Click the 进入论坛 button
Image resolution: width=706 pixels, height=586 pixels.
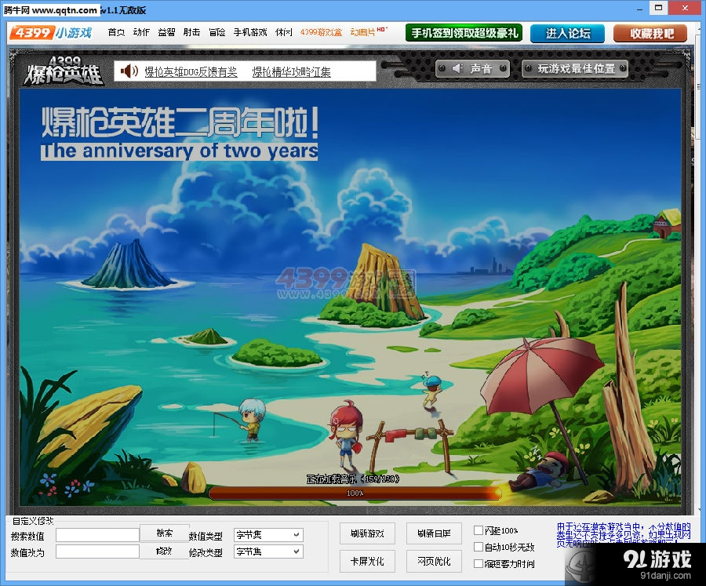(567, 33)
